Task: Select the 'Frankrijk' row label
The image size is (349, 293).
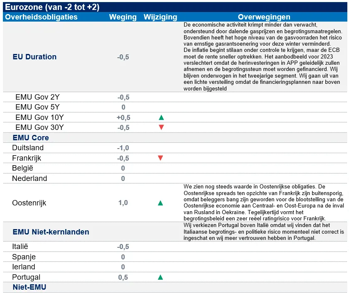Action: (x=27, y=158)
